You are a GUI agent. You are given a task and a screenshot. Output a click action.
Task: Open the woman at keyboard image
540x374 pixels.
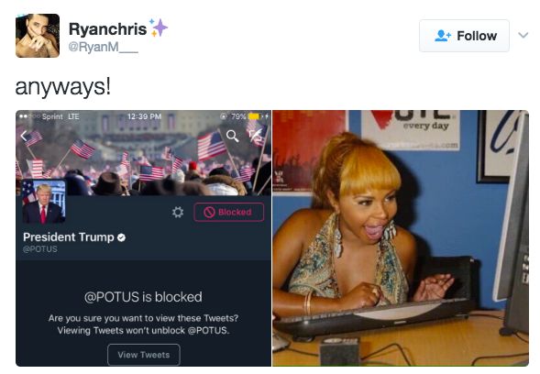point(401,238)
